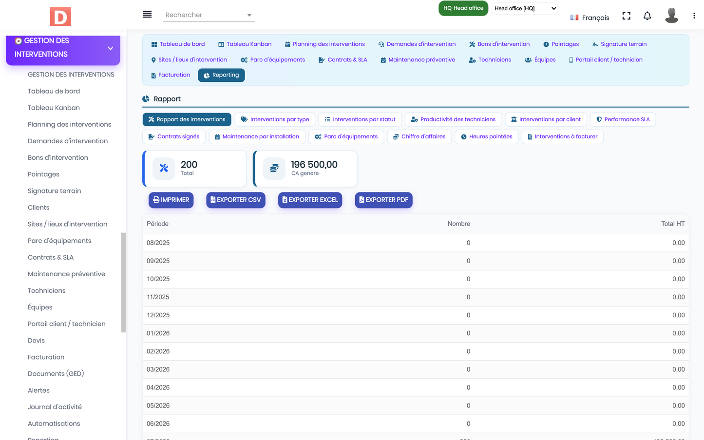The image size is (704, 440).
Task: Select Productivité des techniciens report
Action: click(453, 119)
